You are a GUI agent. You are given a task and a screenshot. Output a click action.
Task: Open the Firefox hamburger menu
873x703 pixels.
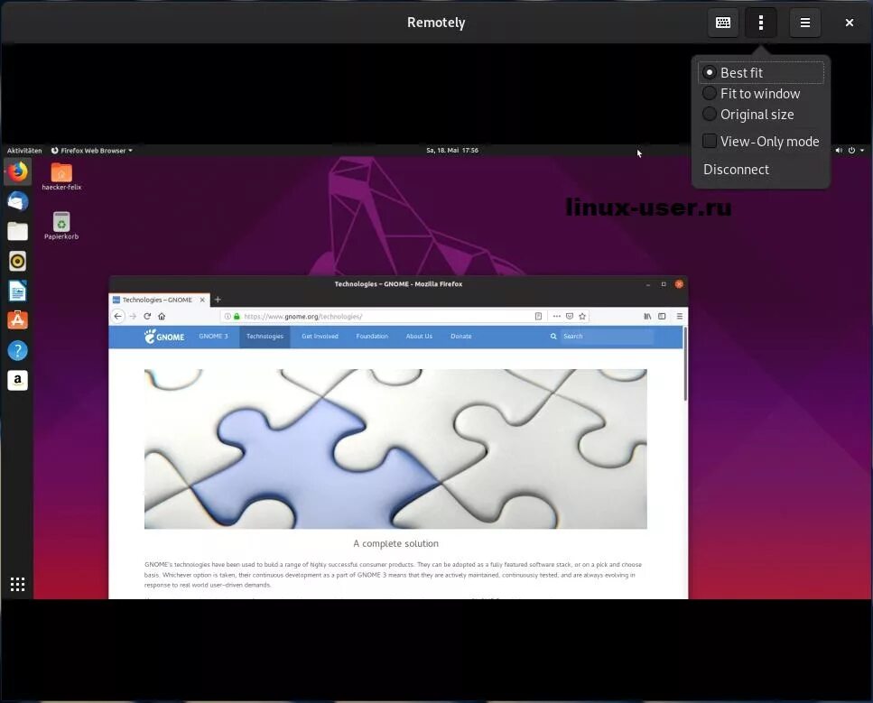pos(679,316)
